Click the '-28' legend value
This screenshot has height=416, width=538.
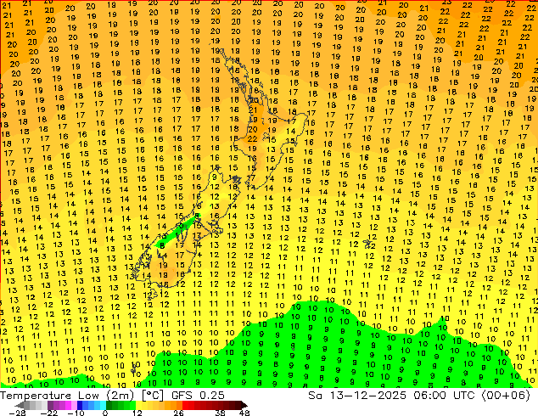pyautogui.click(x=17, y=413)
